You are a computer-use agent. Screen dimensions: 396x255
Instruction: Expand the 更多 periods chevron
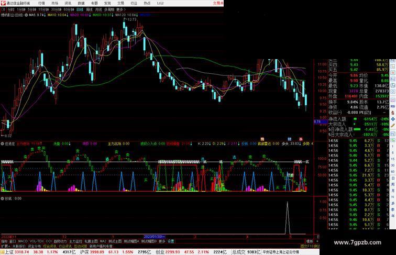(121, 9)
